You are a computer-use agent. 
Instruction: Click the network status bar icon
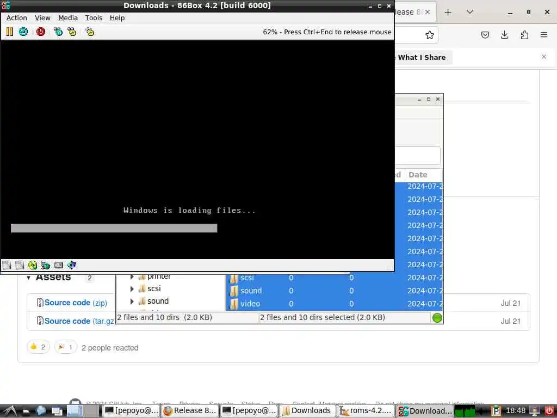(x=46, y=265)
